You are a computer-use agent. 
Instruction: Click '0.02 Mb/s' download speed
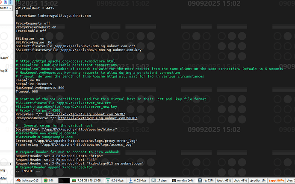140,181
